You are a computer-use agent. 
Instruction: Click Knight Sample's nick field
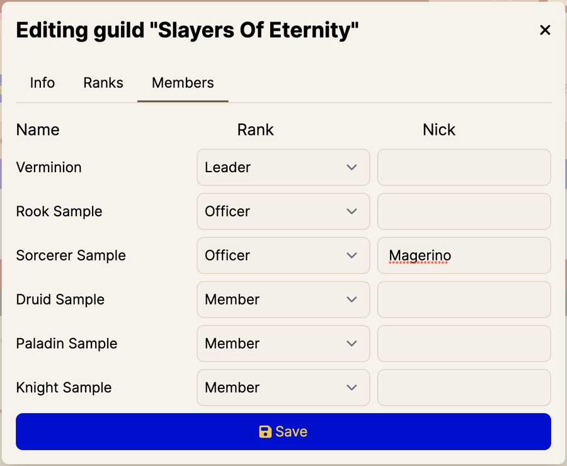(x=464, y=388)
